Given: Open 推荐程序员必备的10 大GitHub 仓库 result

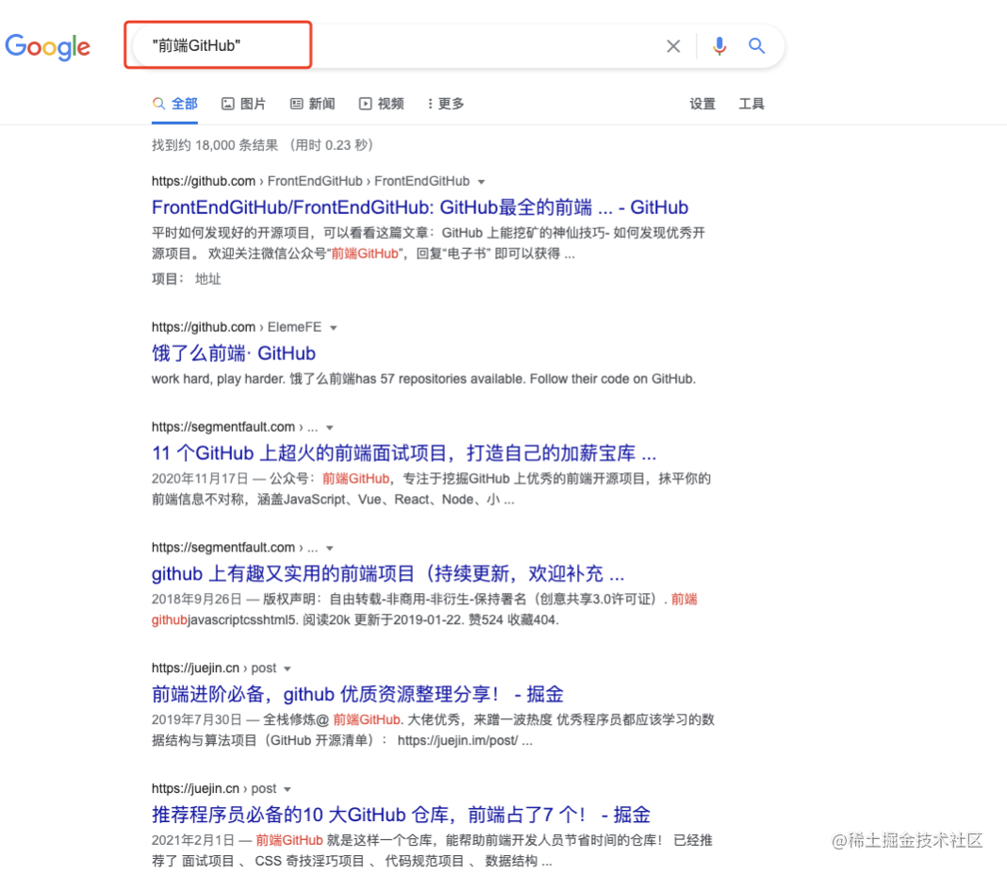Looking at the screenshot, I should pos(401,815).
